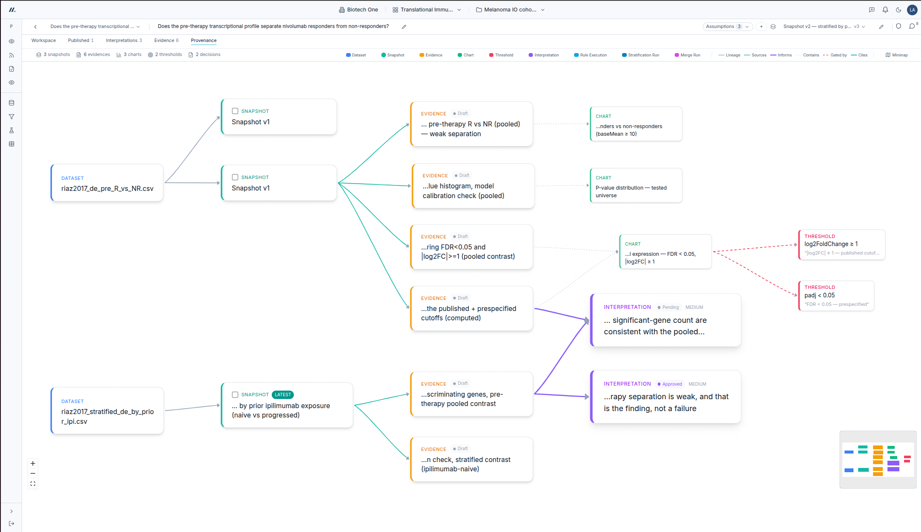
Task: Toggle the Minimap display
Action: click(x=897, y=55)
